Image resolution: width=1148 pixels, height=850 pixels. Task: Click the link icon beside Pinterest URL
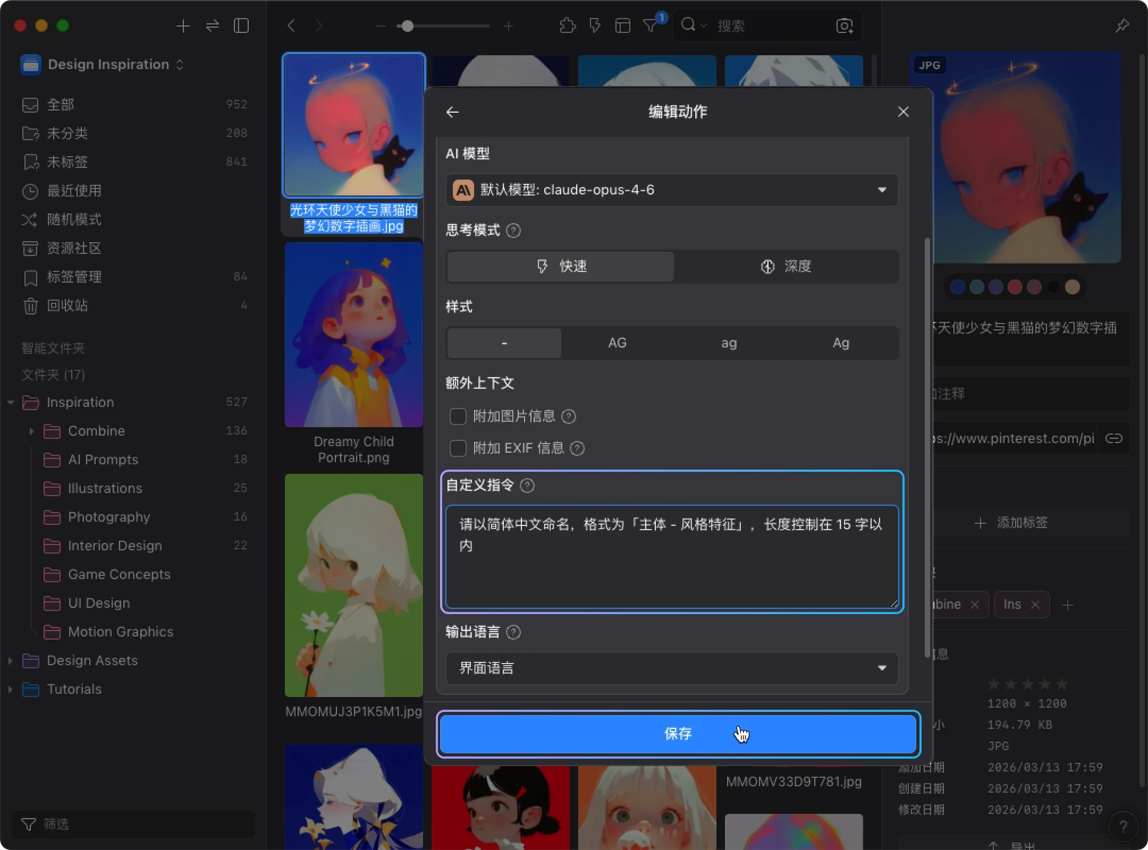(1113, 438)
